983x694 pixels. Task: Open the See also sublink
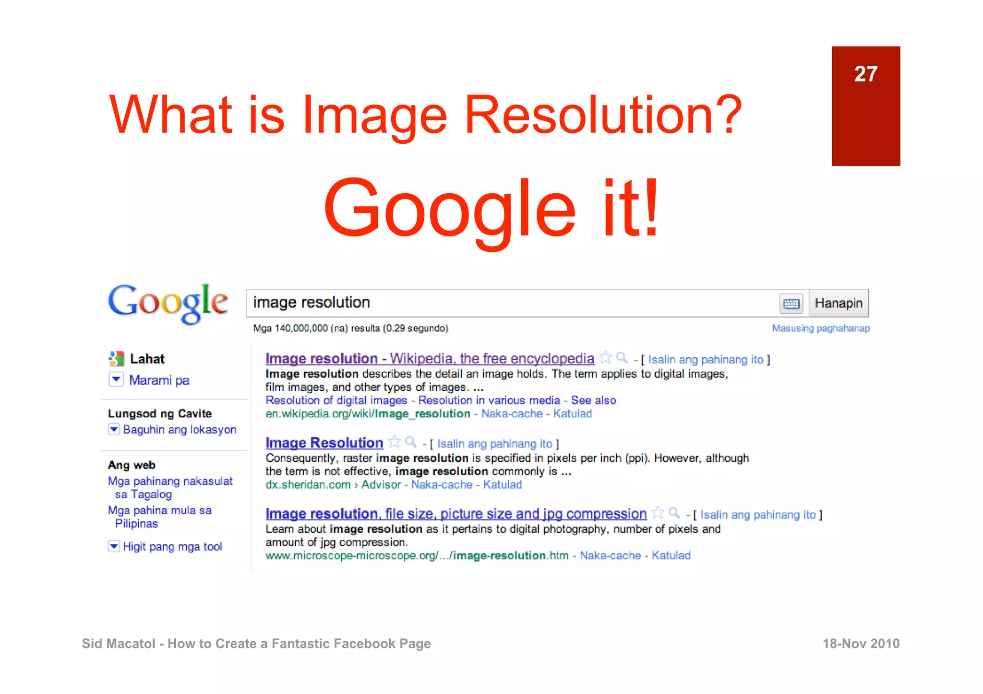(x=593, y=400)
